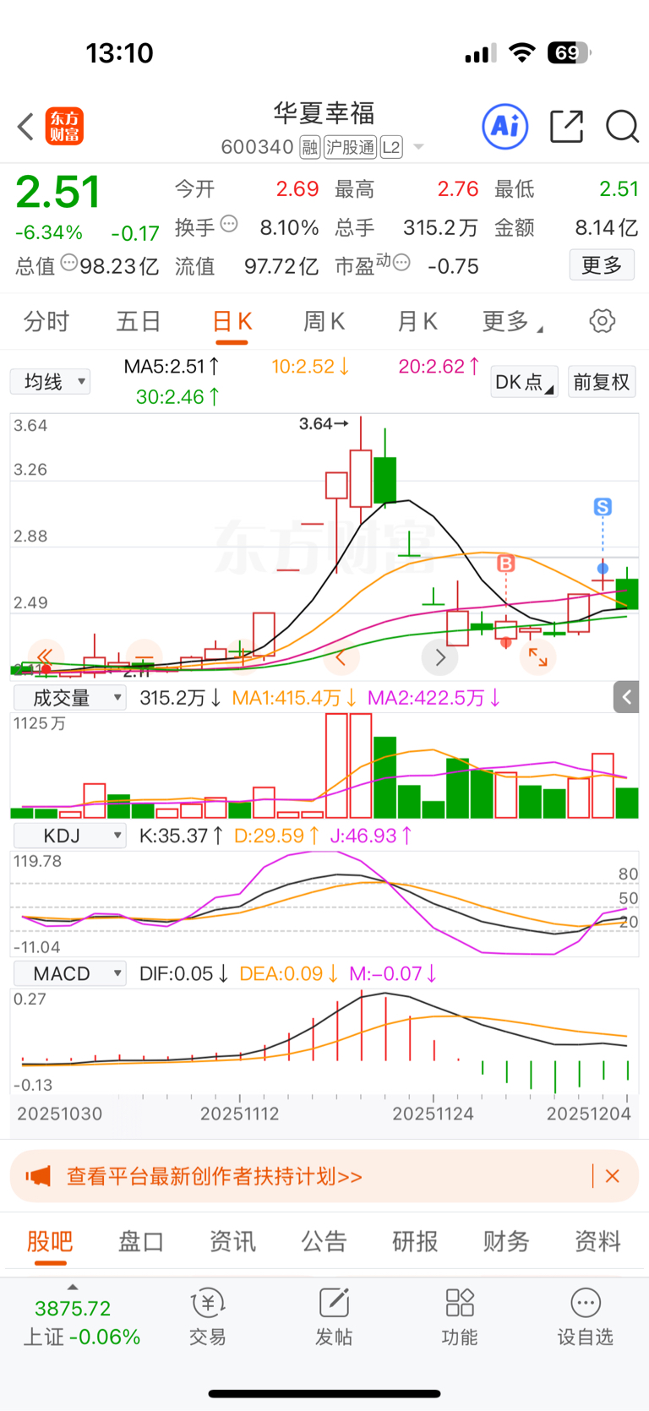This screenshot has width=649, height=1411.
Task: Open the Ai assistant icon
Action: click(x=505, y=127)
